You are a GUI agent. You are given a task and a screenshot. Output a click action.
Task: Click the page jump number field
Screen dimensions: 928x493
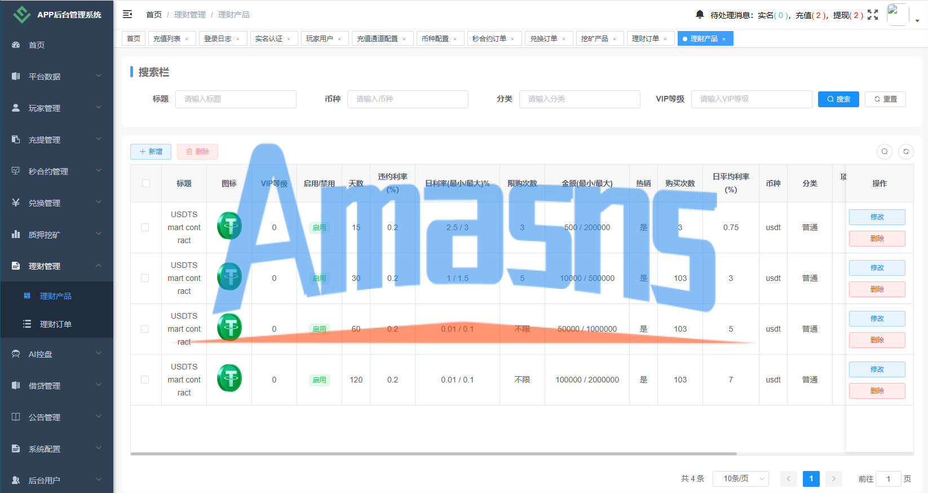tap(889, 479)
